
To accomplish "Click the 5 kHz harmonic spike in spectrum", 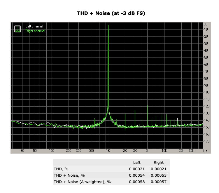I will tap(147, 116).
